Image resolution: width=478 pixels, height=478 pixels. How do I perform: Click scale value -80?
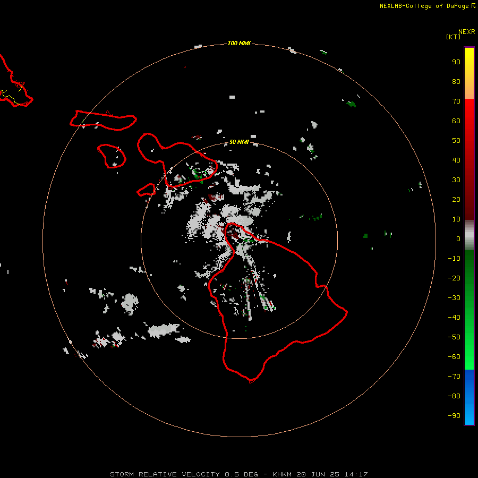coord(454,396)
